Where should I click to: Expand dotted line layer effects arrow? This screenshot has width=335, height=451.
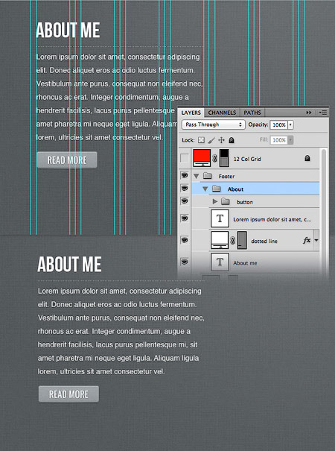click(x=316, y=240)
